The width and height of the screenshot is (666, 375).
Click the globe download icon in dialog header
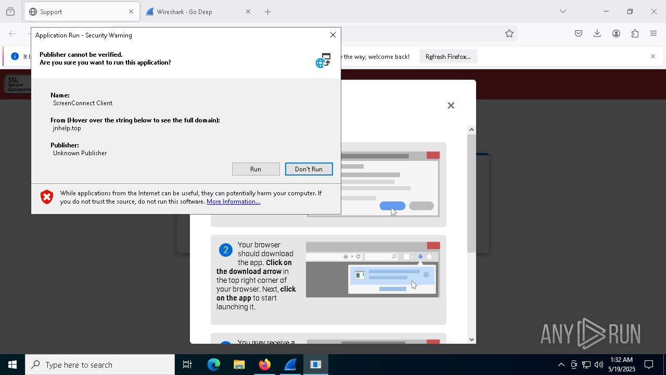tap(323, 60)
